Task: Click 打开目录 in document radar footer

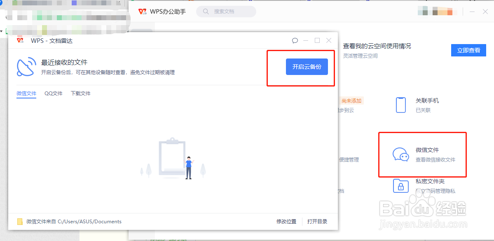Action: (x=318, y=222)
